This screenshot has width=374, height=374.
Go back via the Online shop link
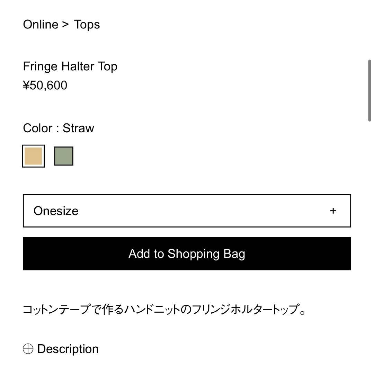click(x=41, y=24)
